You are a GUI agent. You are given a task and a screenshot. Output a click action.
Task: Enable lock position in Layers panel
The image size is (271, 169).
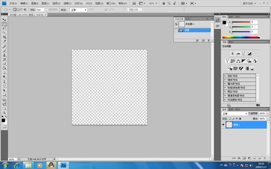tap(237, 119)
